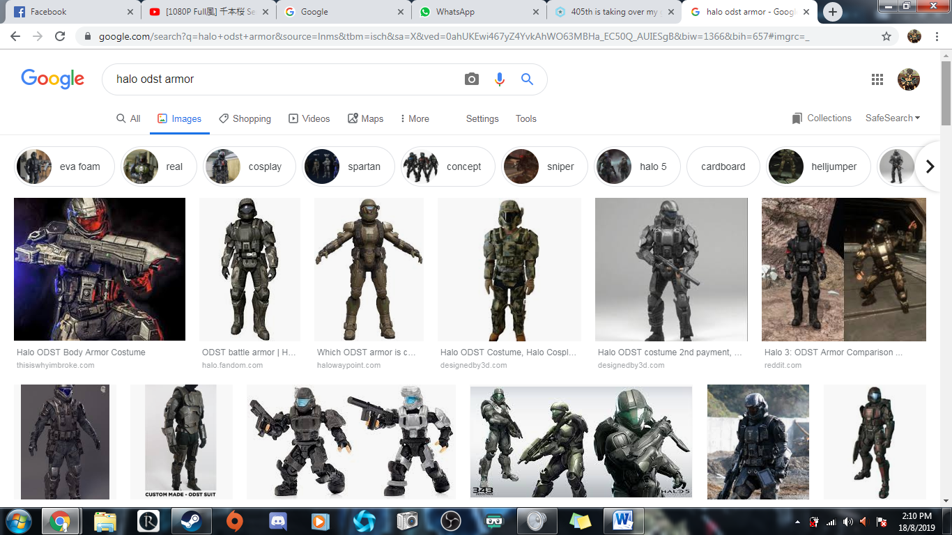Show hidden system tray icons
The height and width of the screenshot is (535, 952).
pyautogui.click(x=798, y=522)
